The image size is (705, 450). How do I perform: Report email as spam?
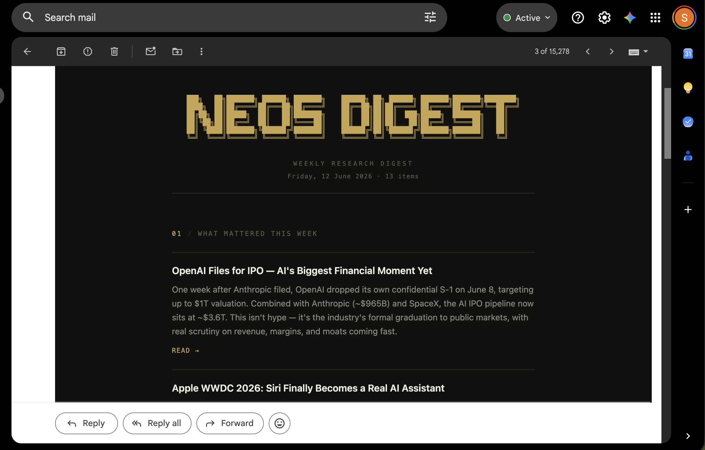pyautogui.click(x=88, y=51)
